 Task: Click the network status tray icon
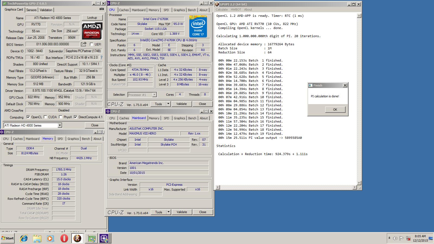tap(408, 238)
